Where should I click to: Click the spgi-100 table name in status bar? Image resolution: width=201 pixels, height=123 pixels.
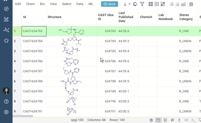(77, 120)
